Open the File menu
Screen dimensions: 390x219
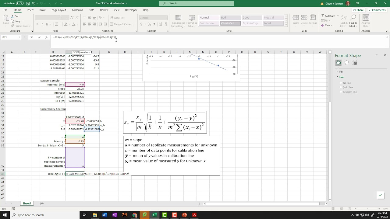(5, 10)
